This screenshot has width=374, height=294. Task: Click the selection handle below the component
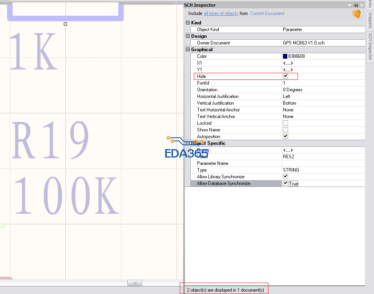pyautogui.click(x=65, y=24)
